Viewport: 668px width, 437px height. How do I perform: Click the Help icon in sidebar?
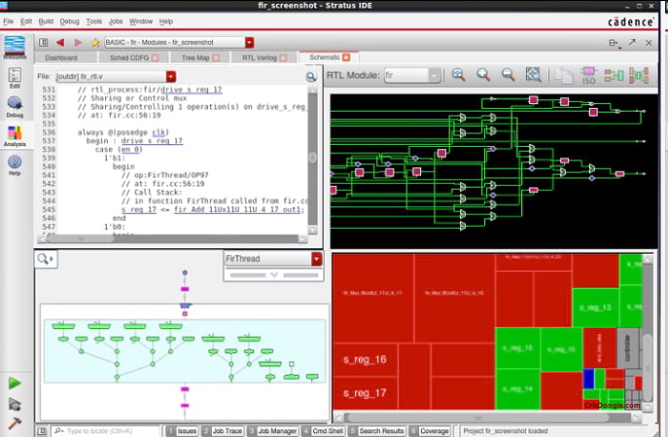pos(15,164)
